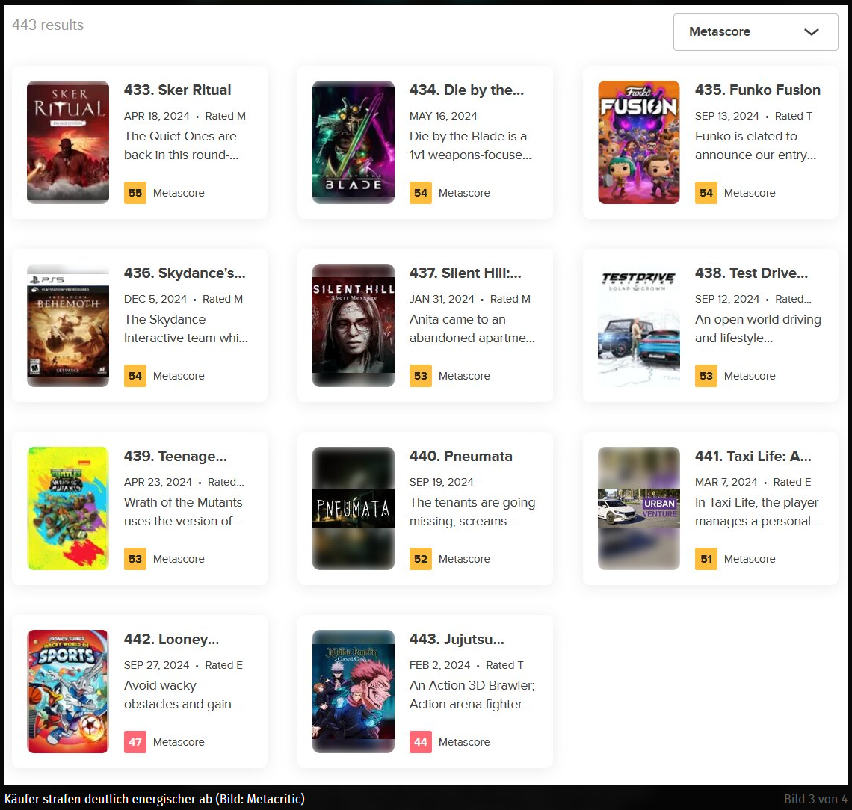Open the '436. Skydance's...' title
The height and width of the screenshot is (810, 852).
[x=185, y=273]
